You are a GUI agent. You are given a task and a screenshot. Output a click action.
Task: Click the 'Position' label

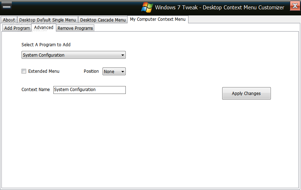(91, 71)
